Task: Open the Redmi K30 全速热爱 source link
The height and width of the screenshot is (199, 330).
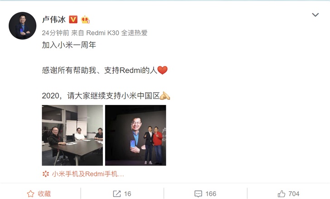Action: click(117, 33)
